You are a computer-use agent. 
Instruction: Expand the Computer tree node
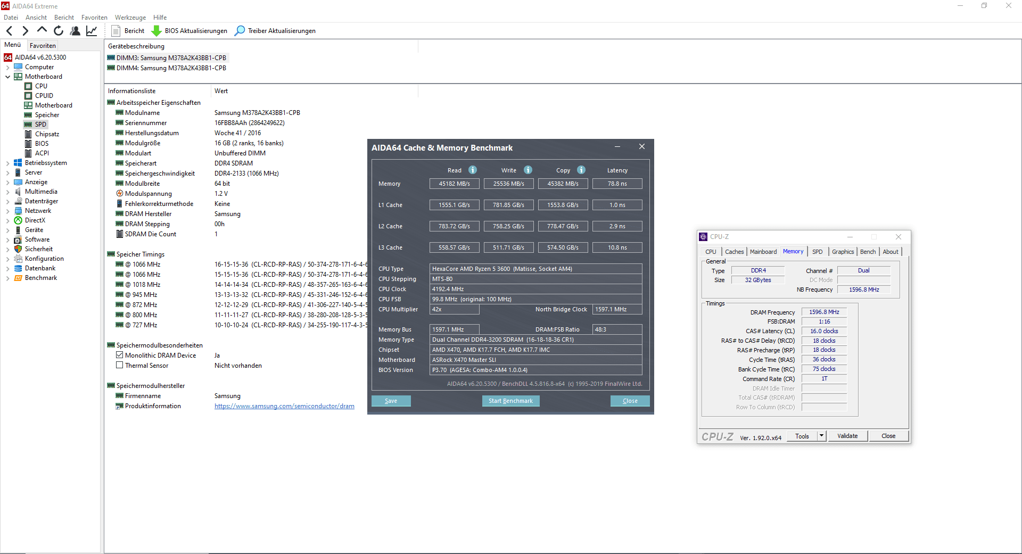tap(7, 68)
